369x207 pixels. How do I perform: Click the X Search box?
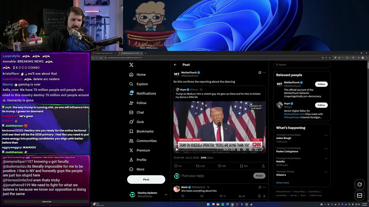coord(302,65)
